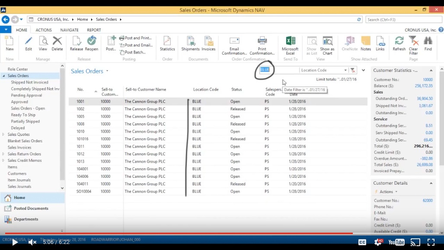Choose Post Batch
Screen dimensions: 444x250
tap(133, 52)
